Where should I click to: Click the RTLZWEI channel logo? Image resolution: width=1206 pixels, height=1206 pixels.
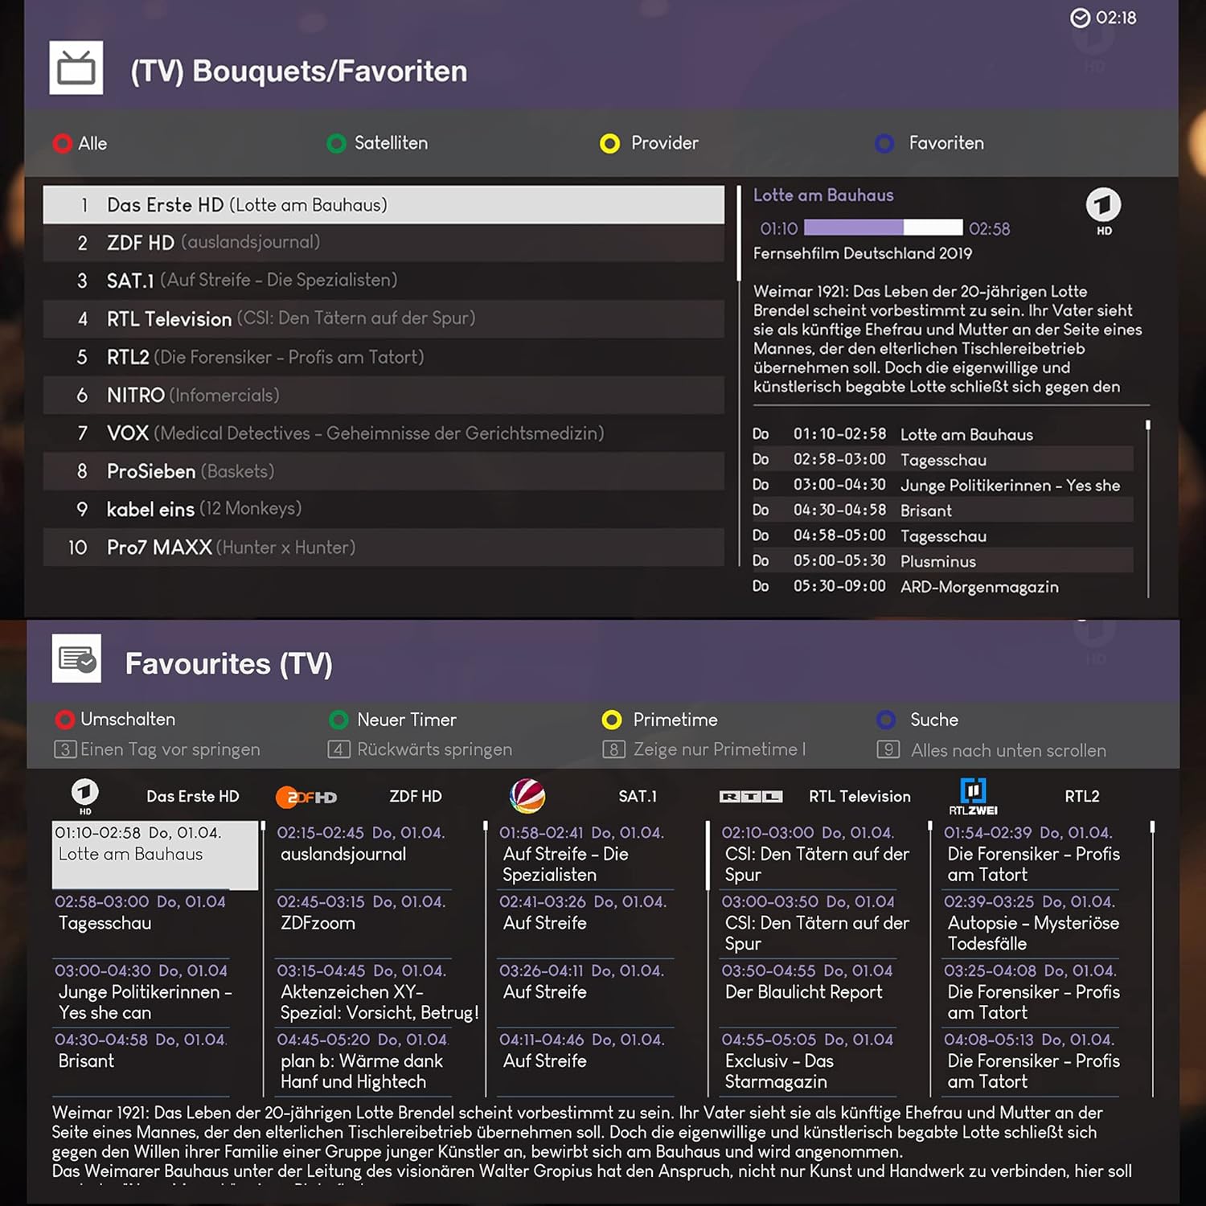973,796
